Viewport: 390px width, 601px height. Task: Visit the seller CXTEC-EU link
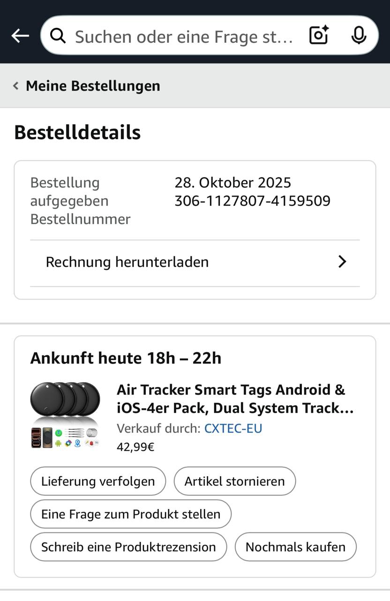(233, 428)
